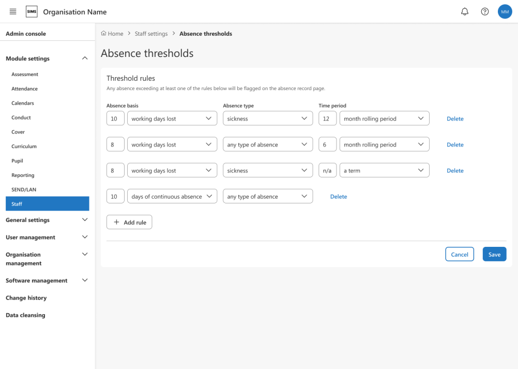The image size is (518, 369).
Task: Delete the 6 month rolling period rule
Action: point(455,145)
